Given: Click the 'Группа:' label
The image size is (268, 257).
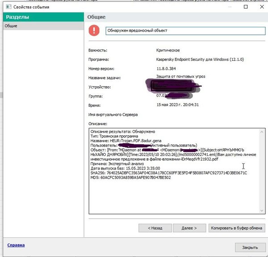Looking at the screenshot, I should pos(96,96).
